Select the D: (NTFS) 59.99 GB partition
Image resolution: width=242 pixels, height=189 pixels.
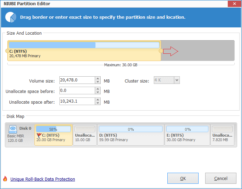131,135
